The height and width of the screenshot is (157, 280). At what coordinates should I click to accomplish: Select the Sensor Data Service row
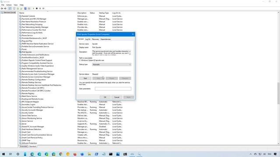click(x=29, y=116)
